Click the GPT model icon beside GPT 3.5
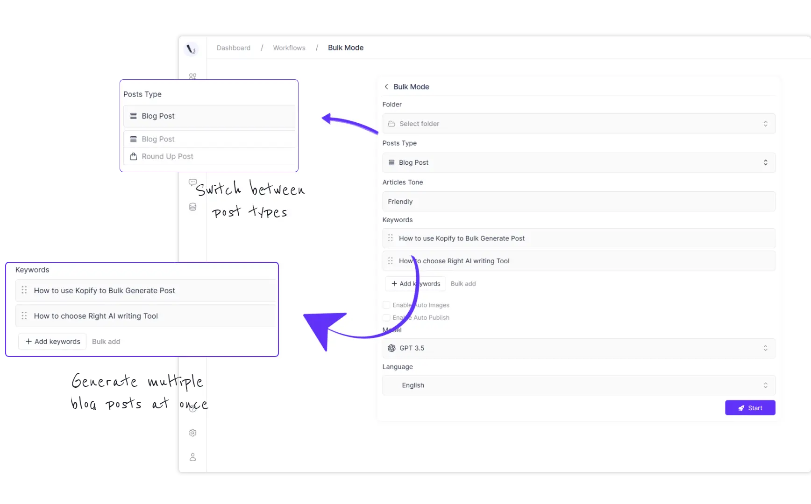The width and height of the screenshot is (811, 504). [x=391, y=348]
